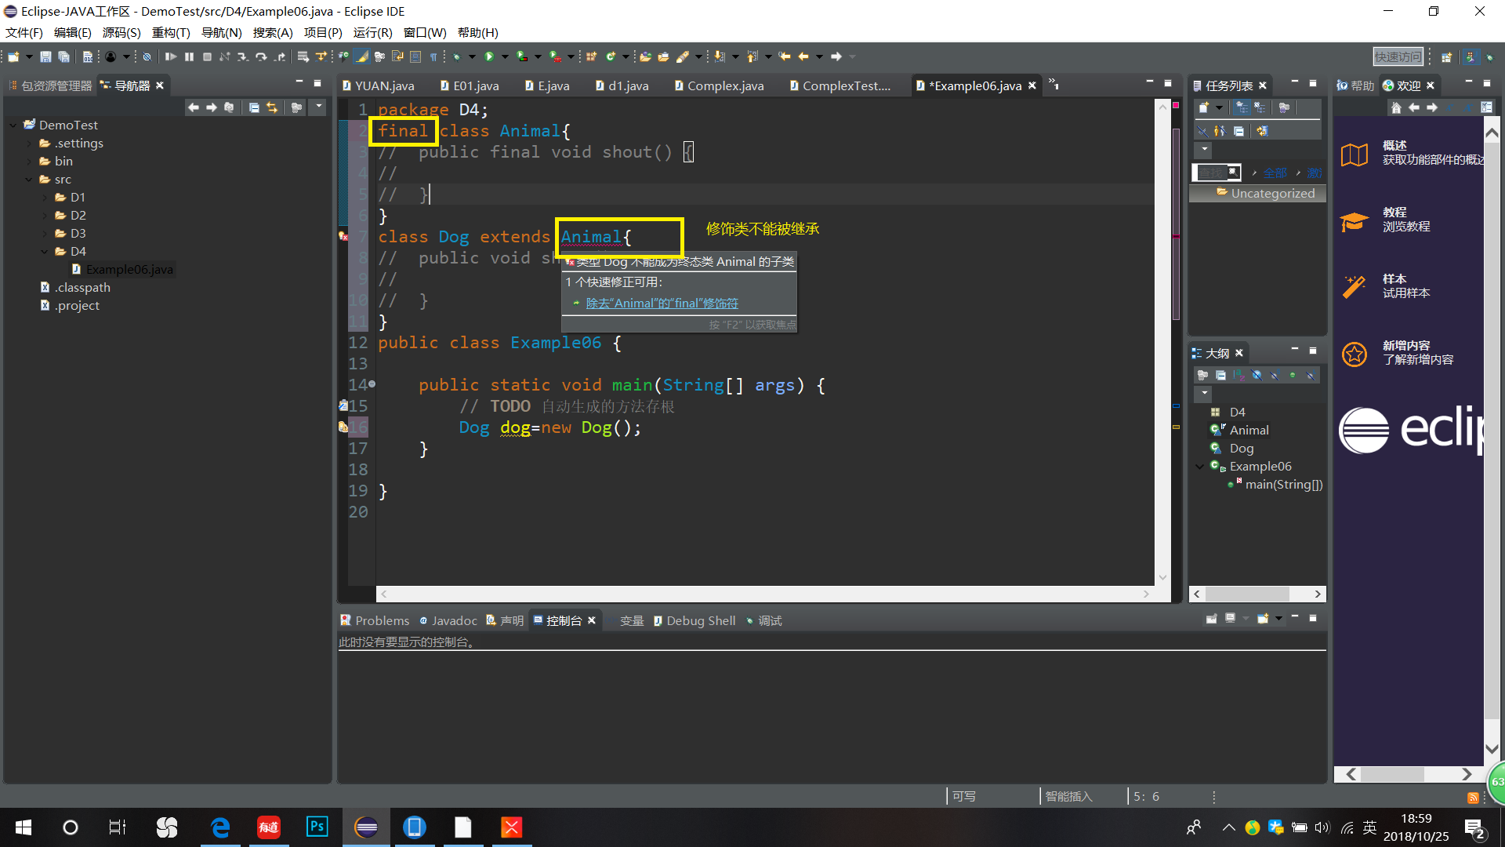Viewport: 1505px width, 847px height.
Task: Click Last Edit Location arrow icon
Action: (x=785, y=56)
